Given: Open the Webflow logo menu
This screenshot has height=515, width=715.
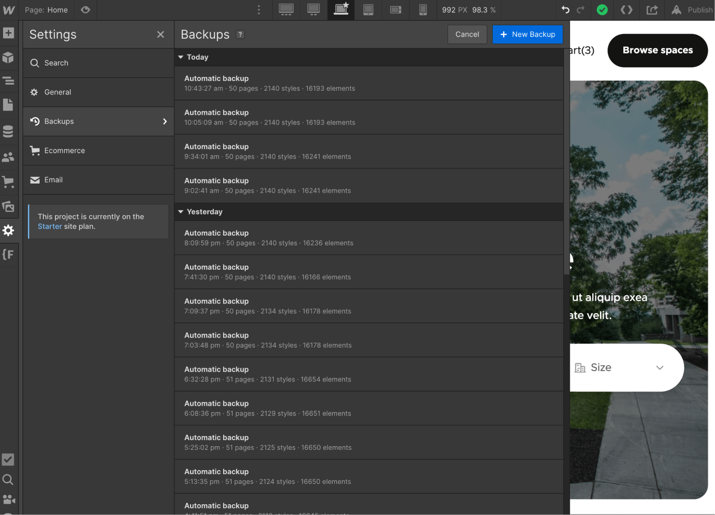Looking at the screenshot, I should (x=9, y=10).
